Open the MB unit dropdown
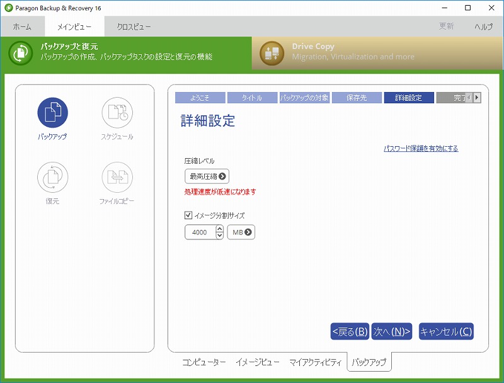The image size is (504, 383). (x=241, y=232)
